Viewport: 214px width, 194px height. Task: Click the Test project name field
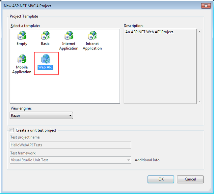(x=70, y=145)
